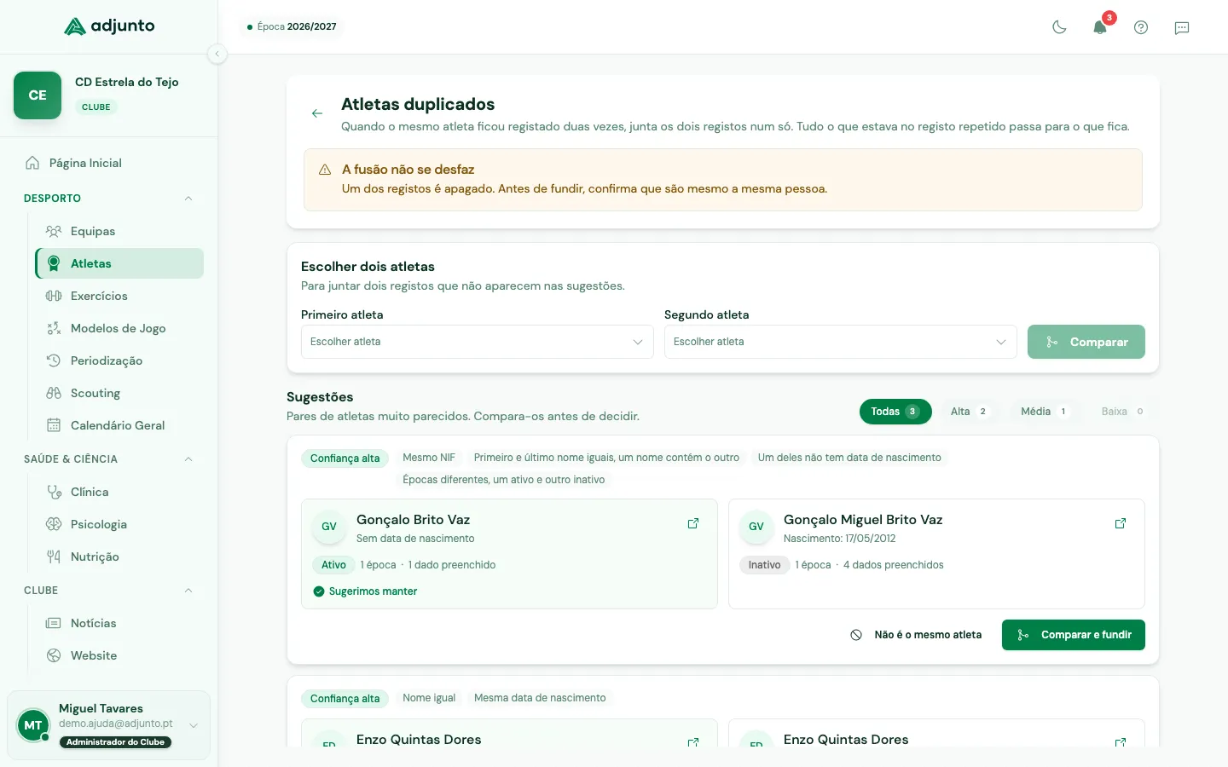Filter suggestions by Todas
The width and height of the screenshot is (1228, 767).
coord(895,412)
